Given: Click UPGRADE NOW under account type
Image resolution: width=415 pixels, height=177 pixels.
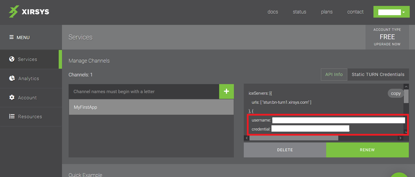Looking at the screenshot, I should pos(387,44).
